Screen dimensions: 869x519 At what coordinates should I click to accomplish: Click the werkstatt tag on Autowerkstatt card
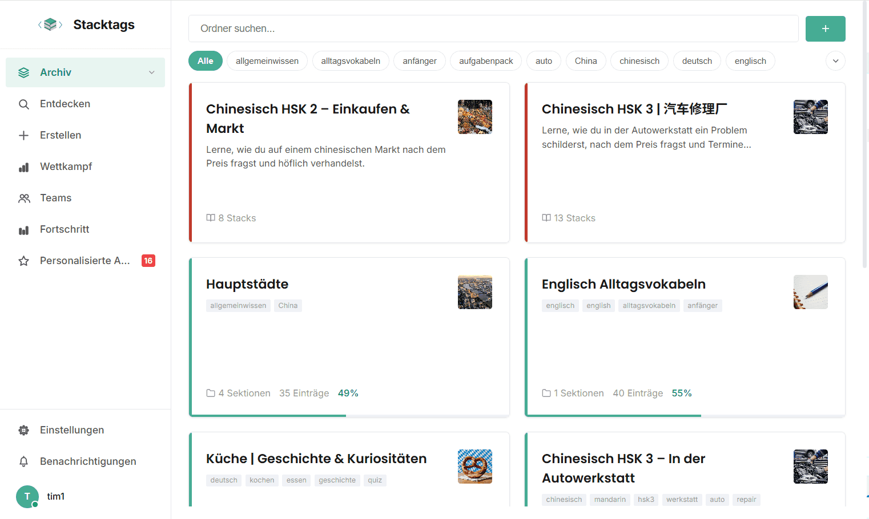tap(682, 500)
